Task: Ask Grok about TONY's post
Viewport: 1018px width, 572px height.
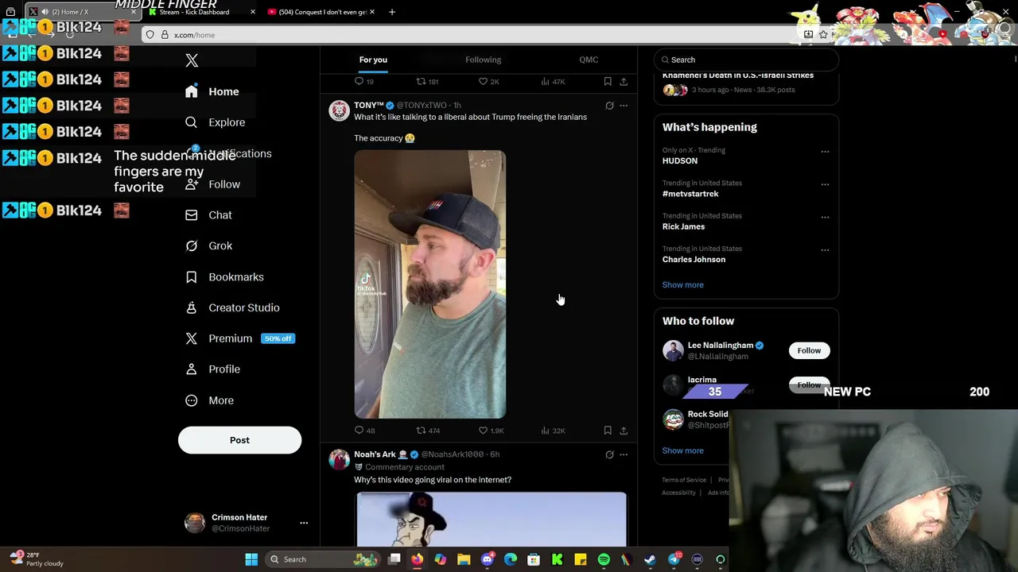Action: (x=609, y=105)
